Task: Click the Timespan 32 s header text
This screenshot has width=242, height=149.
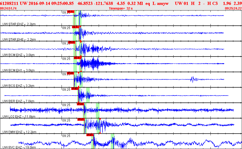Action: [x=121, y=8]
